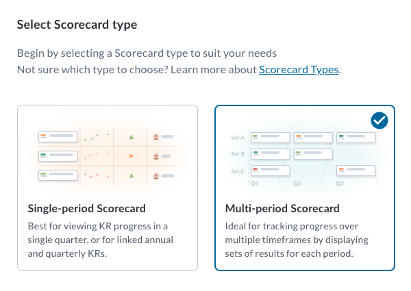Click the orange right-pointing triangle icon

click(132, 156)
